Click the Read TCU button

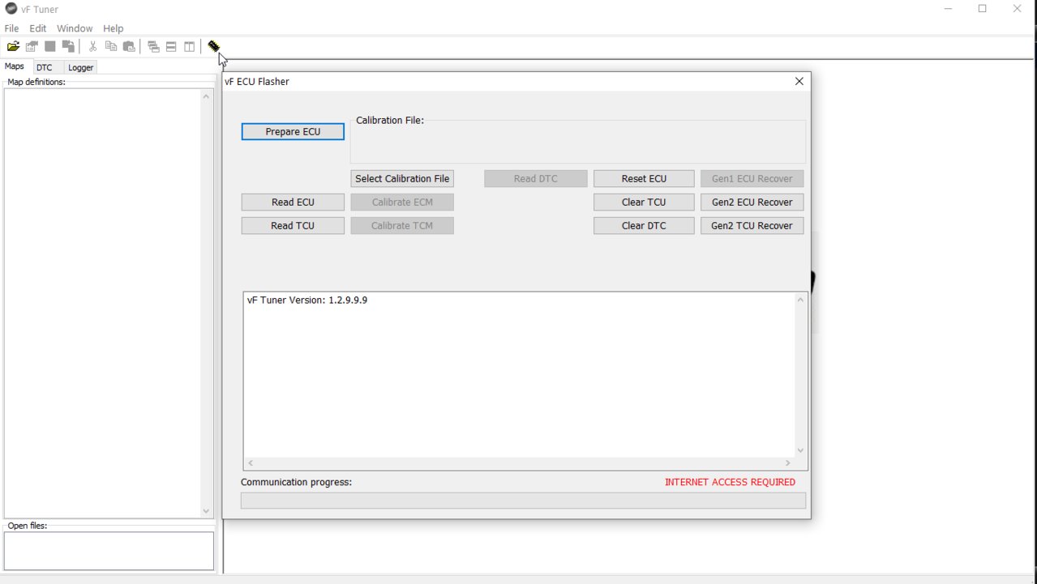point(293,225)
